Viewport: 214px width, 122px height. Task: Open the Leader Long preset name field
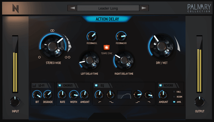click(x=108, y=8)
